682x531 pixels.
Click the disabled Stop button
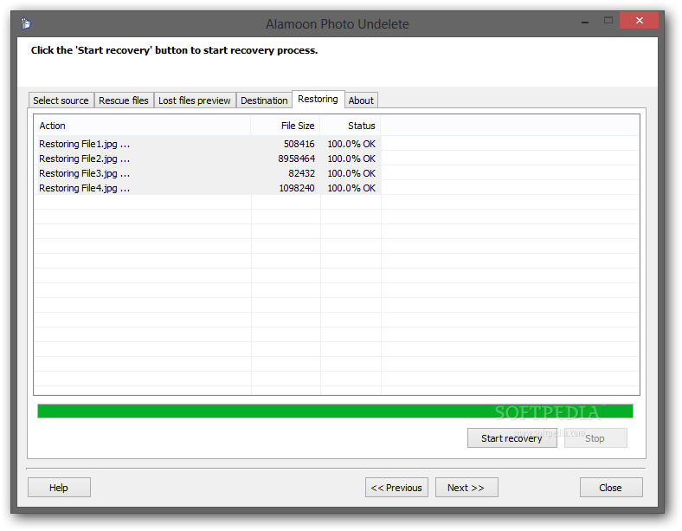coord(595,438)
